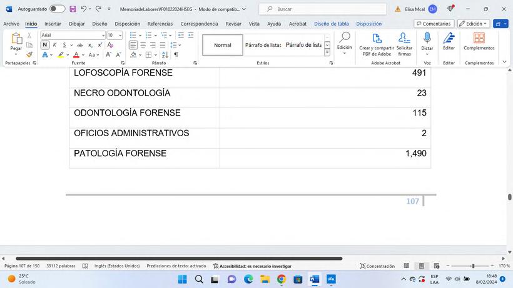Viewport: 513px width, 288px height.
Task: Open the font size 10 dropdown
Action: [120, 35]
